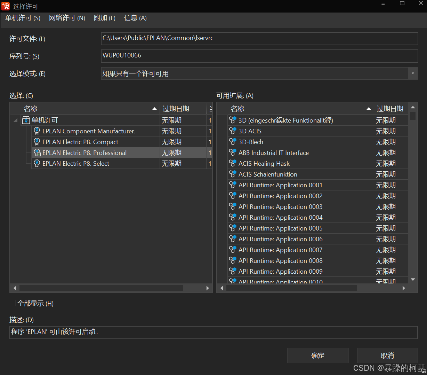Collapse the 单机许可 tree node

point(16,120)
